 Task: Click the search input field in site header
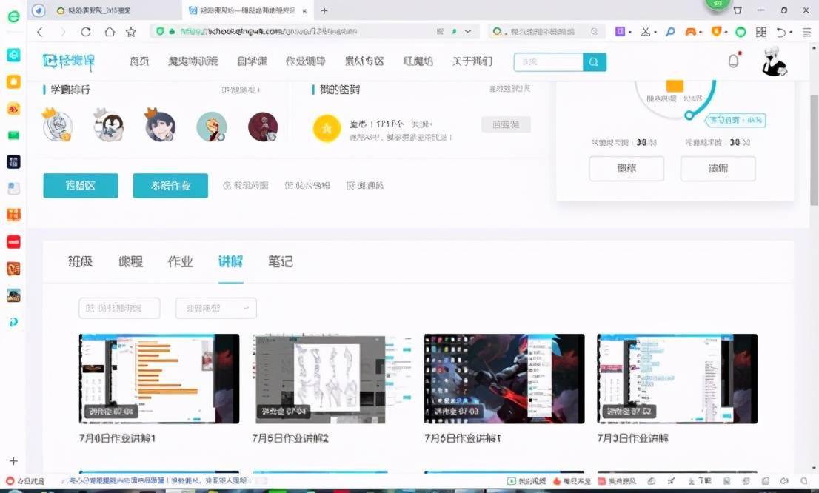548,62
